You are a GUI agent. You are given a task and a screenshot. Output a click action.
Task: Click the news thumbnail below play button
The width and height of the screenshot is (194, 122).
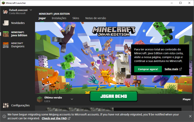(80, 109)
